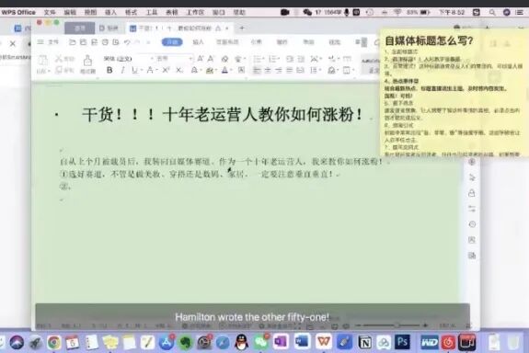Click the format painter brush icon

click(87, 61)
